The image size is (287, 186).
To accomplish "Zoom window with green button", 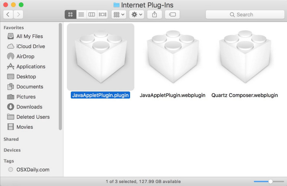I will point(21,5).
